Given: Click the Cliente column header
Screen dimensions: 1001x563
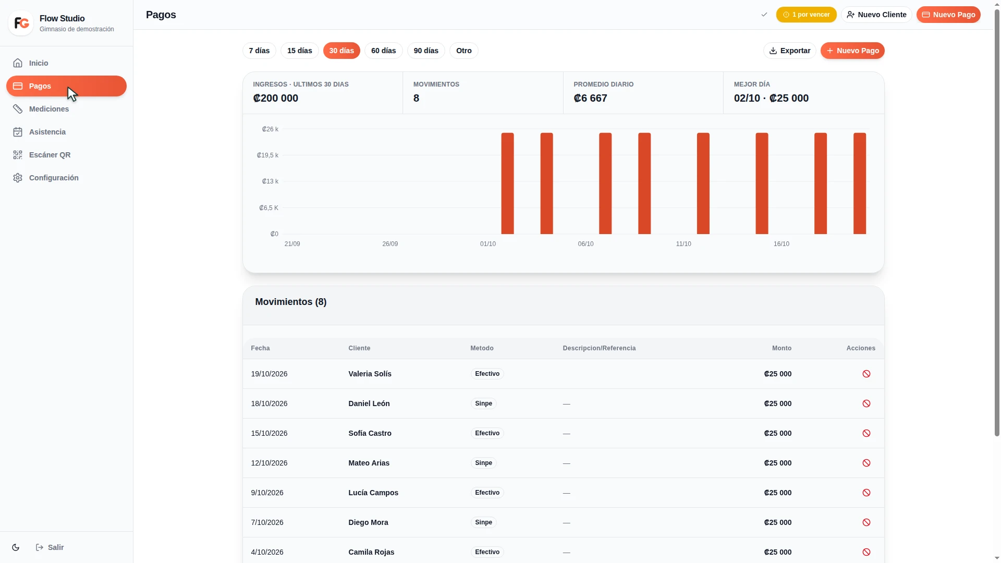Looking at the screenshot, I should (x=359, y=348).
